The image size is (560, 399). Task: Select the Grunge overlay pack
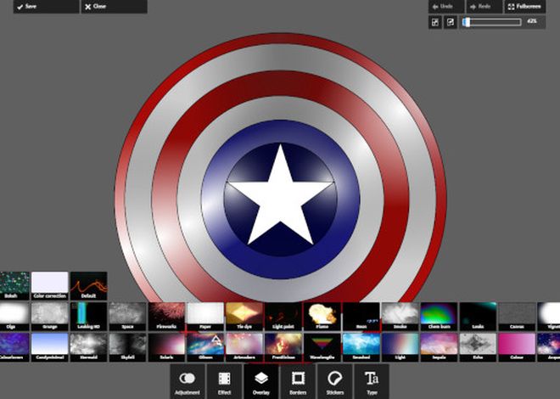(x=50, y=316)
